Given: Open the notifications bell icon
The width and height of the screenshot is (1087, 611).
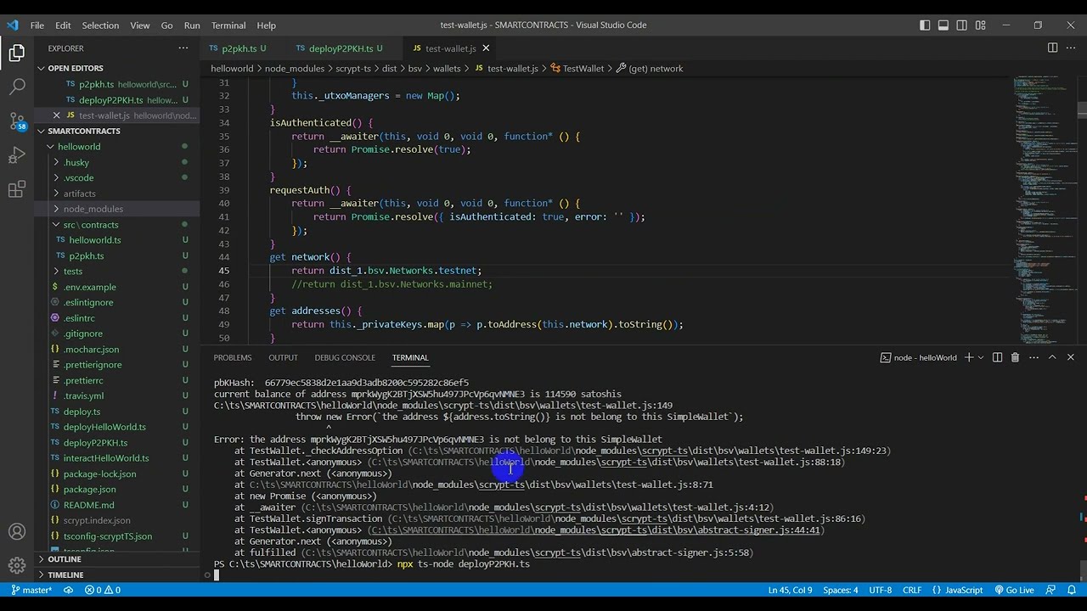Looking at the screenshot, I should click(1071, 590).
